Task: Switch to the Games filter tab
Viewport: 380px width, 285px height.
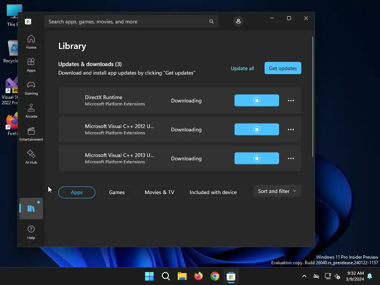Action: [117, 192]
